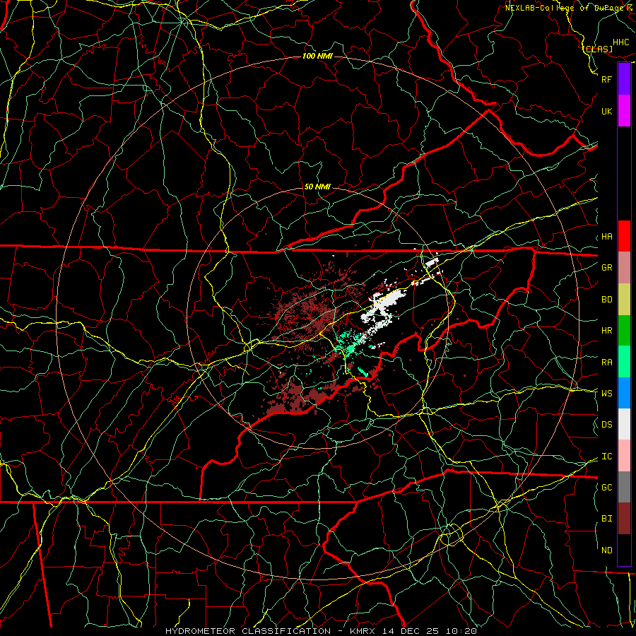636x636 pixels.
Task: Click the BI brown legend swatch
Action: click(x=624, y=519)
